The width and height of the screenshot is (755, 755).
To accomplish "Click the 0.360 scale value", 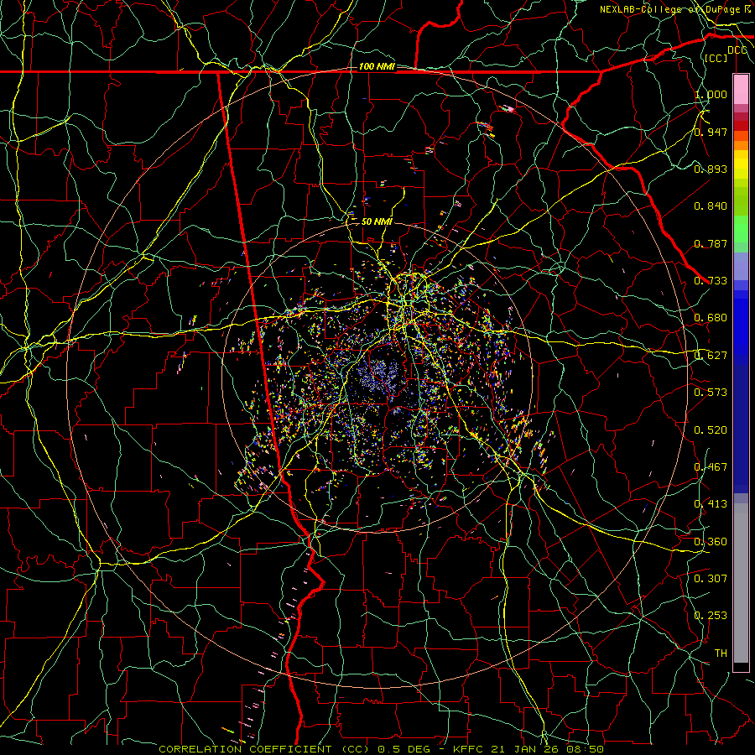I will [711, 542].
